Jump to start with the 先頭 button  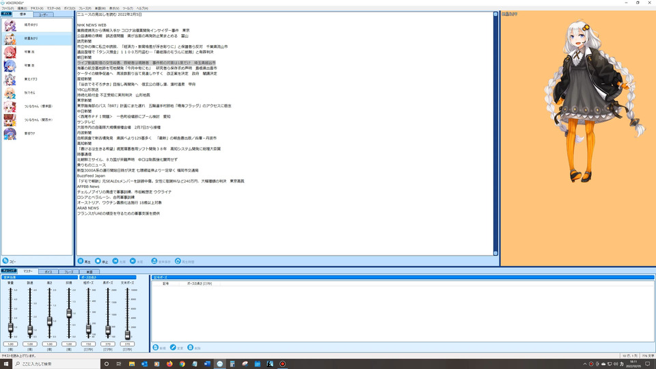(119, 261)
